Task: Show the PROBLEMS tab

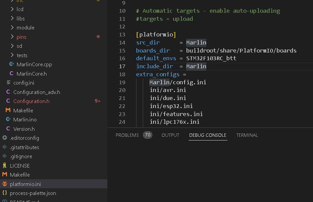Action: pyautogui.click(x=127, y=135)
